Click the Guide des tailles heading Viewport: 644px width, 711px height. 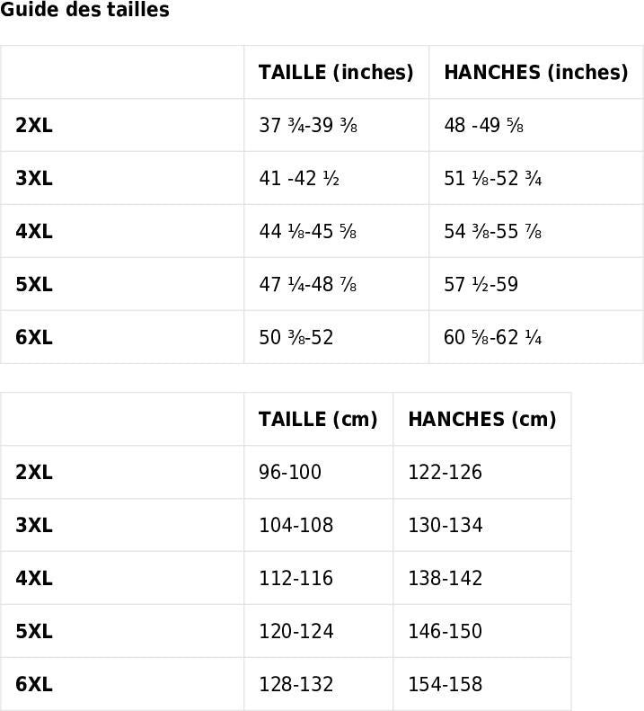tap(84, 11)
